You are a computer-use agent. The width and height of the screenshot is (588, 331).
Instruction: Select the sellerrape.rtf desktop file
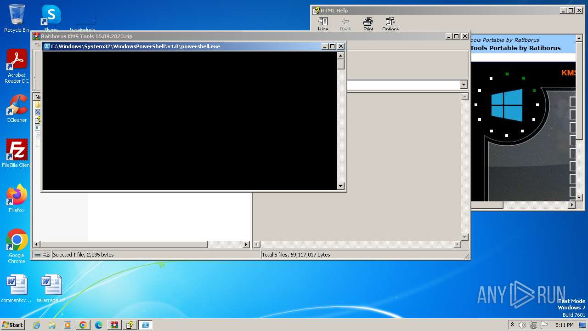[51, 289]
